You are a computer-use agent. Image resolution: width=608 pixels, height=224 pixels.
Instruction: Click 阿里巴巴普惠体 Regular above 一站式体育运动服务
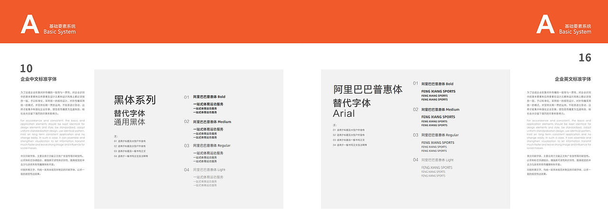pyautogui.click(x=211, y=146)
